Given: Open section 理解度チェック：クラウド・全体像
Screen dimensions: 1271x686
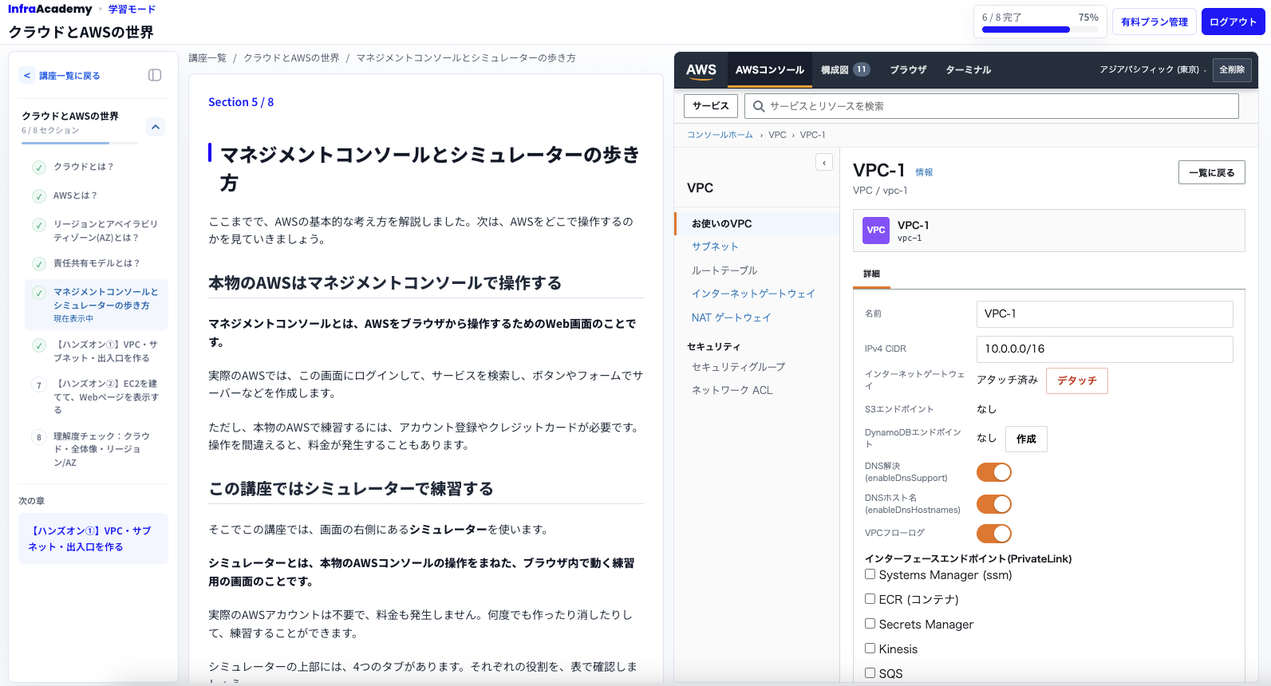Looking at the screenshot, I should (97, 449).
